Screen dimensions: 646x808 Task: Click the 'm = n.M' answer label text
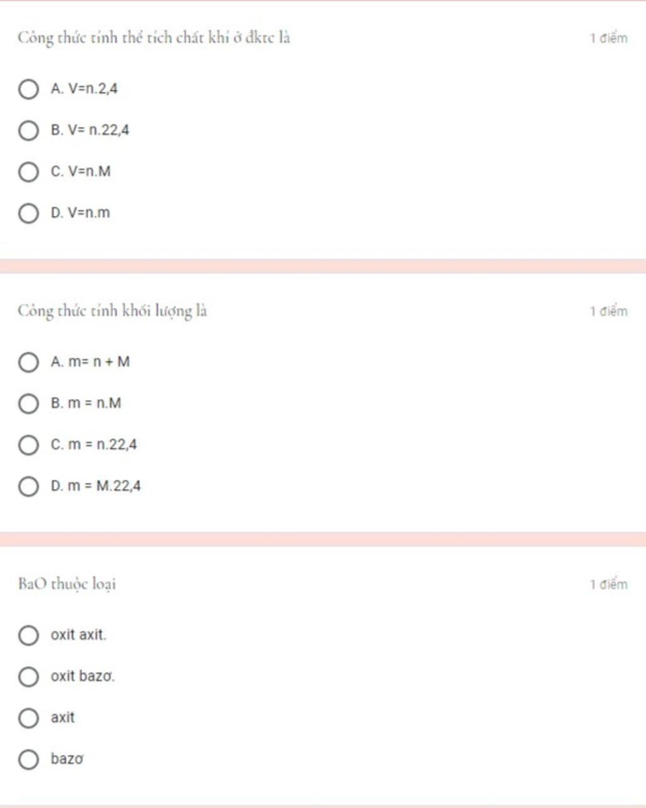click(x=95, y=403)
